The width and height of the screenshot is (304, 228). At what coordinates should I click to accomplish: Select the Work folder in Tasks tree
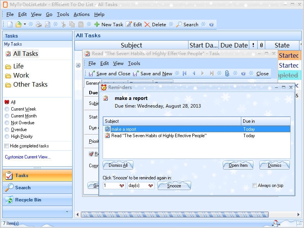(x=21, y=75)
